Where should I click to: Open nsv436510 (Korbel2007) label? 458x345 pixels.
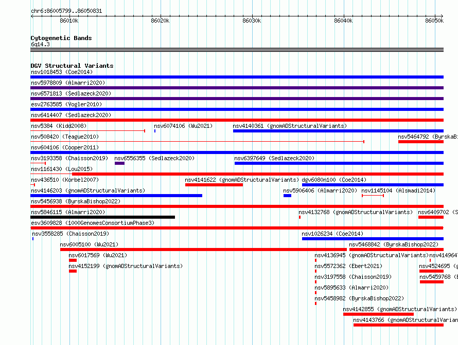click(x=65, y=180)
